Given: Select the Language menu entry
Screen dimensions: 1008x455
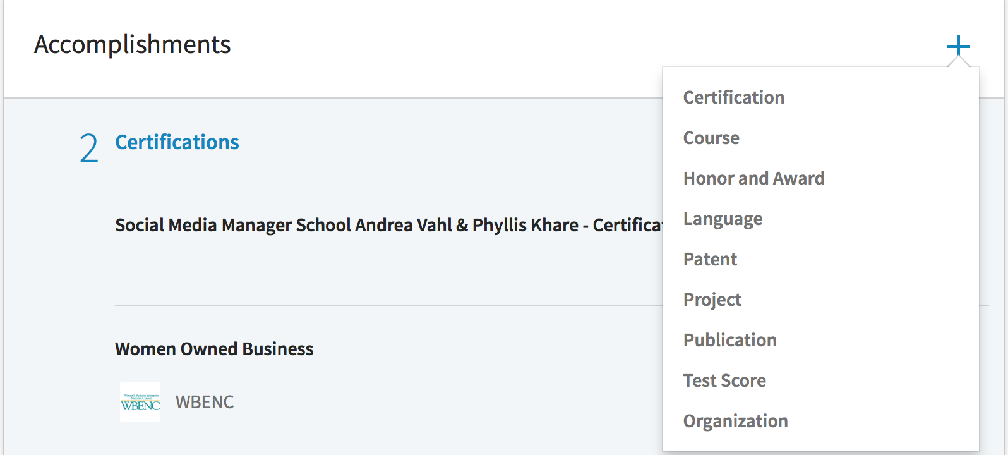Looking at the screenshot, I should 723,219.
